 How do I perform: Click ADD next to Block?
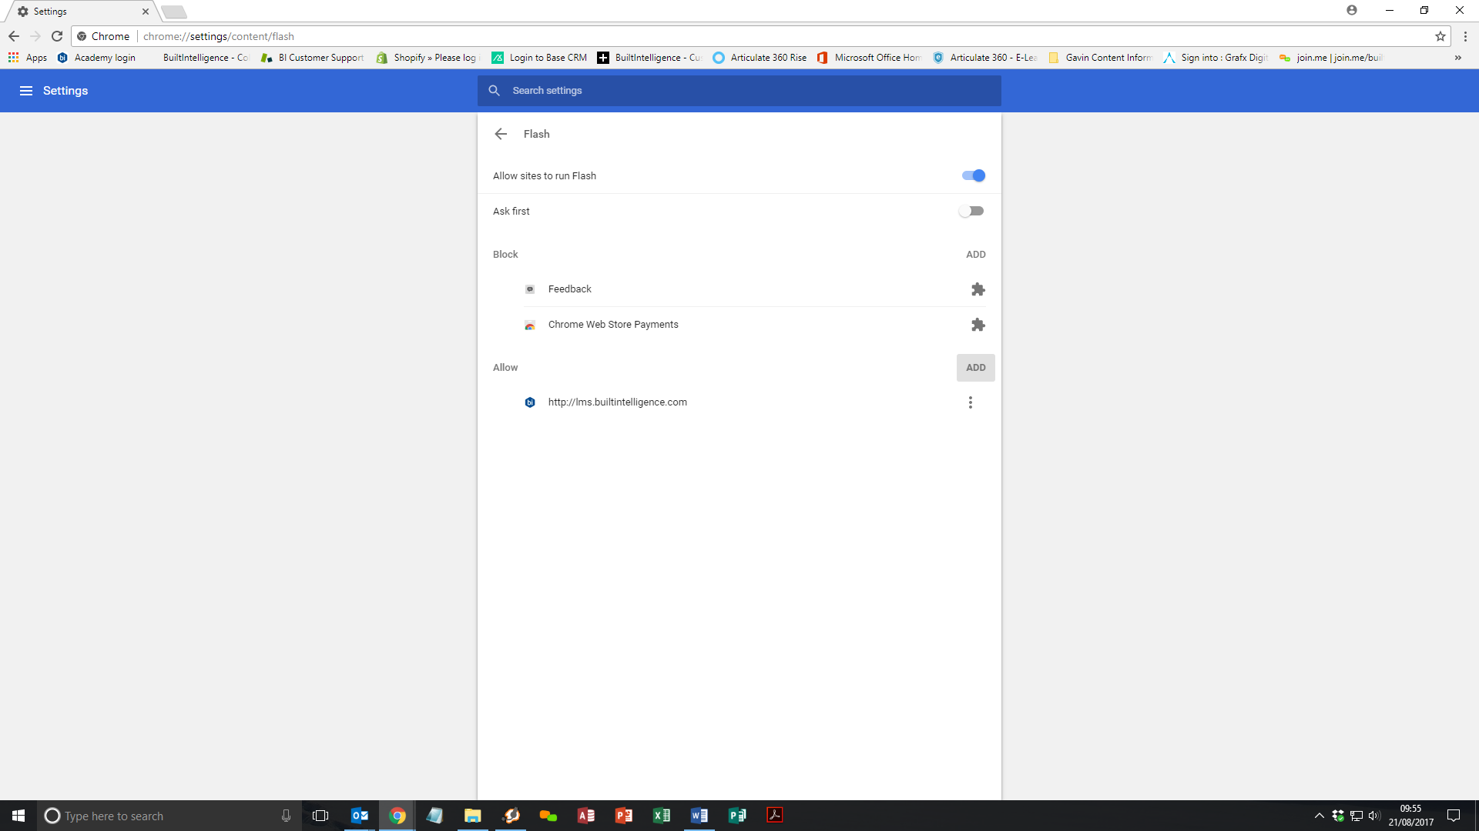975,255
